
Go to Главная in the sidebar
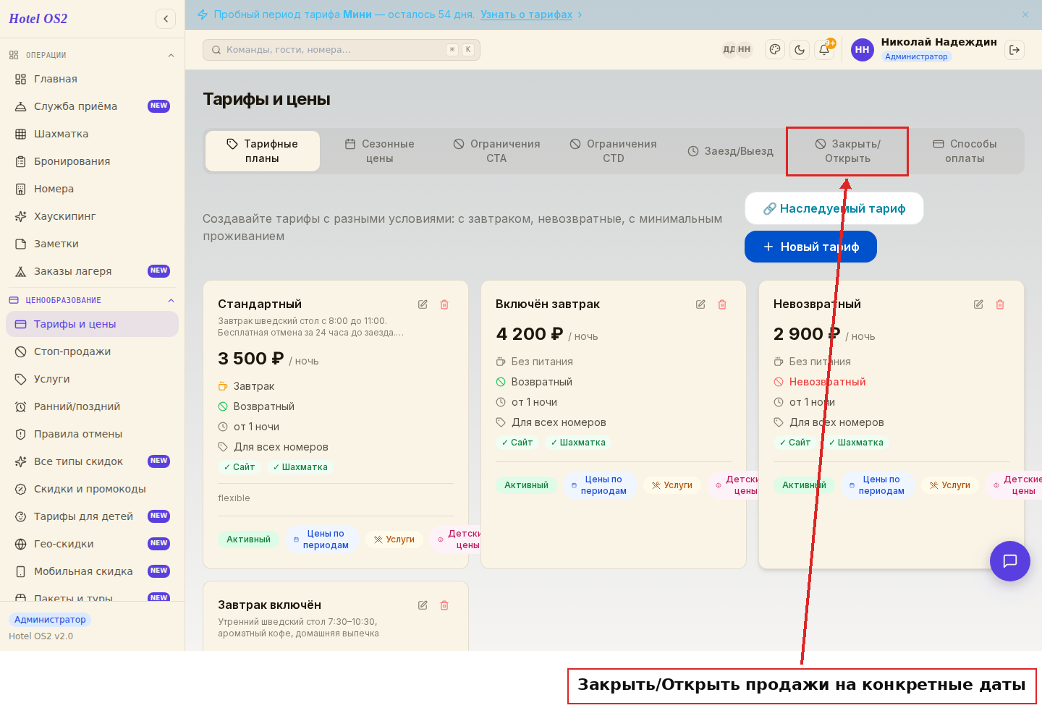coord(92,79)
